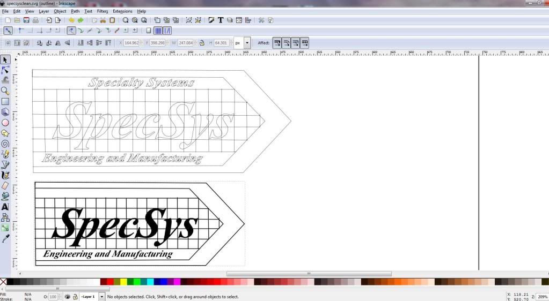Select the Paint Bucket fill tool
The image size is (549, 301).
tap(5, 196)
